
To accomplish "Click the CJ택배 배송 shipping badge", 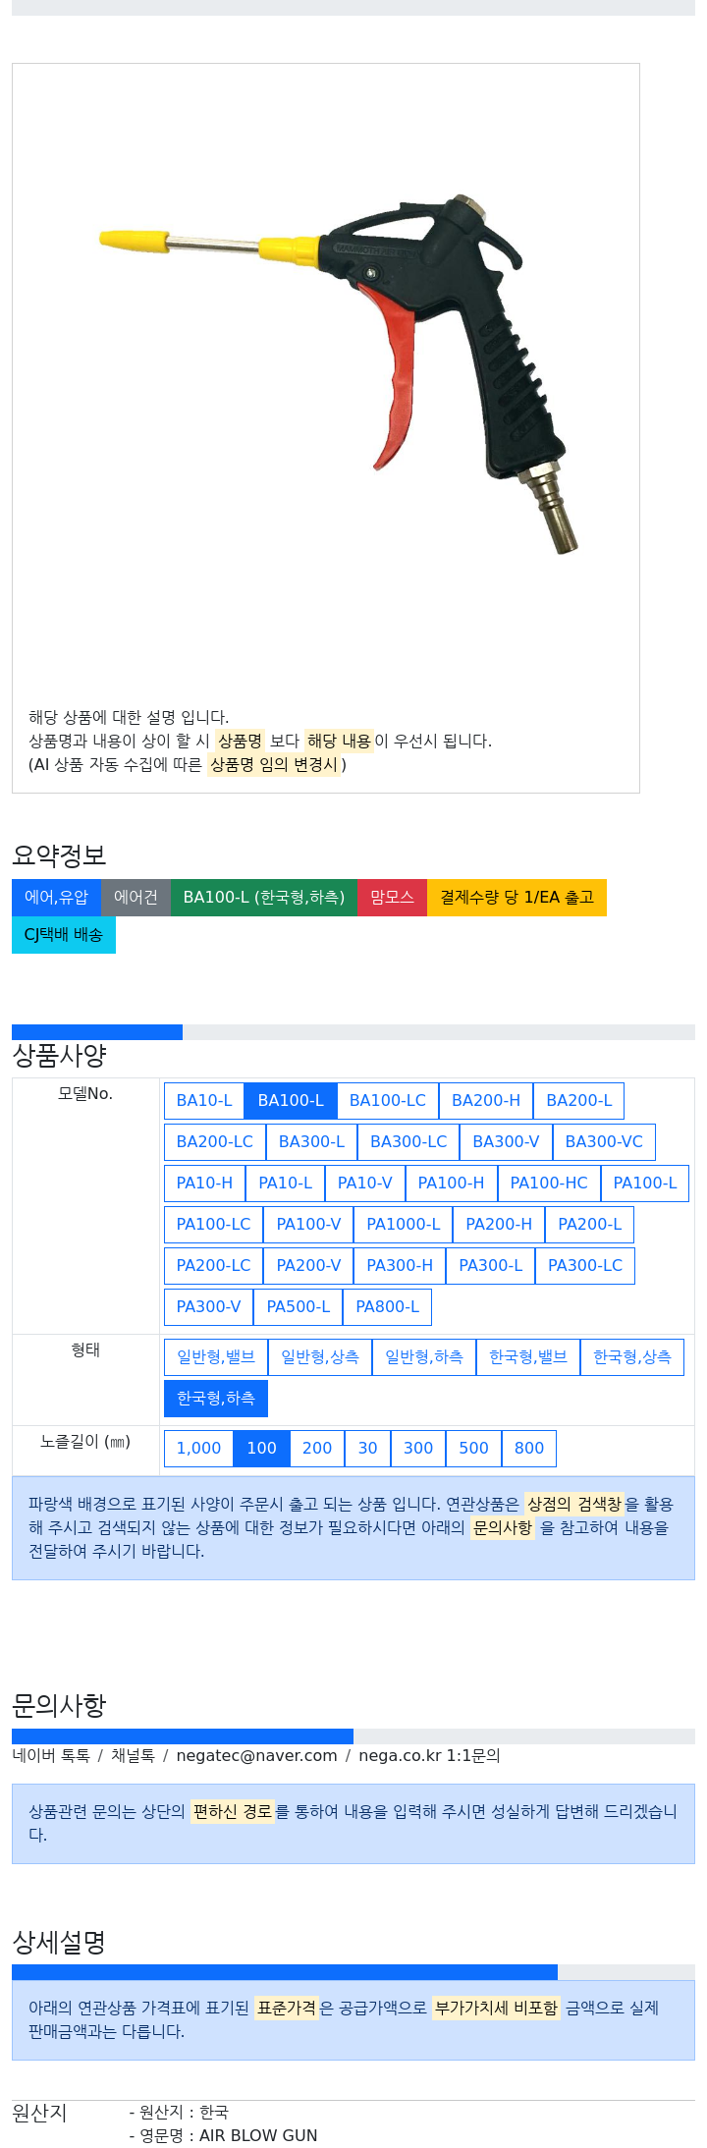I will point(64,935).
